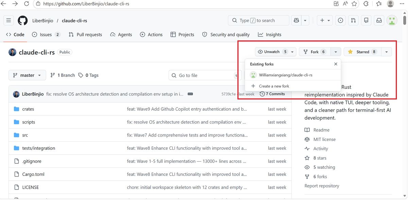
Task: Expand the latest commit message ellipsis
Action: (190, 94)
